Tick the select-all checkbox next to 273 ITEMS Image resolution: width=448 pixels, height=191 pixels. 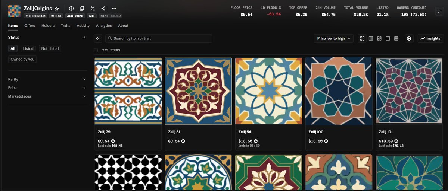[x=96, y=50]
